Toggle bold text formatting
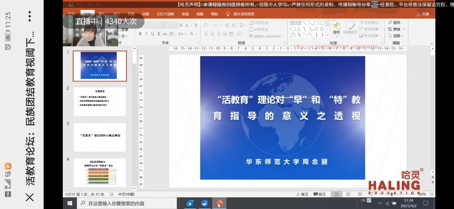Image resolution: width=454 pixels, height=209 pixels. (x=140, y=34)
